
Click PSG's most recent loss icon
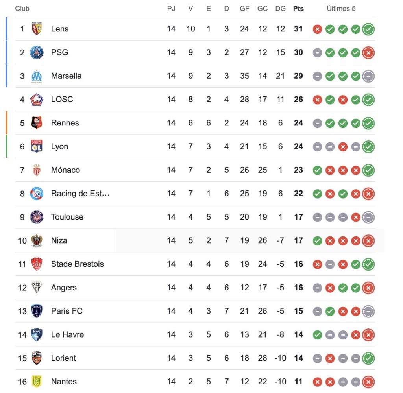tap(368, 53)
